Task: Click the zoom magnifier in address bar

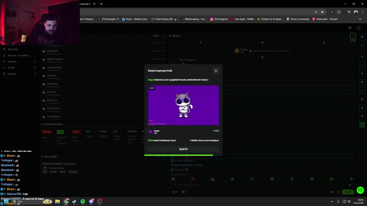Action: (x=316, y=12)
